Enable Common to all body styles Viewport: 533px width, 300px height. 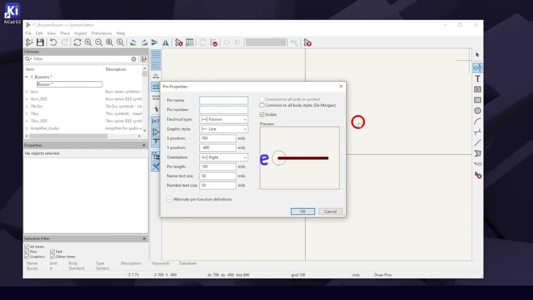tap(262, 105)
